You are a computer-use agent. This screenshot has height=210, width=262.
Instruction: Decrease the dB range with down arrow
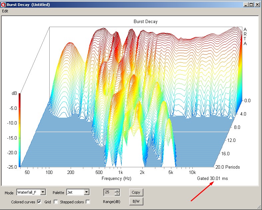point(117,194)
